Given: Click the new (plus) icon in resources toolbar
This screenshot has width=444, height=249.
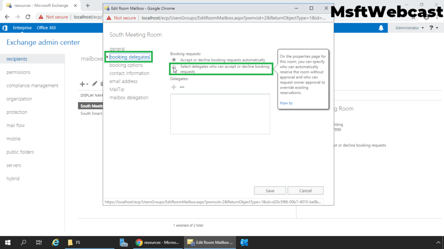Looking at the screenshot, I should coord(82,84).
